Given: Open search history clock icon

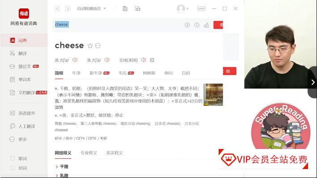Looking at the screenshot, I should (197, 25).
